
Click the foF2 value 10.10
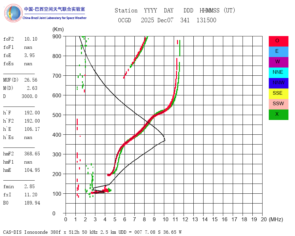(31, 39)
